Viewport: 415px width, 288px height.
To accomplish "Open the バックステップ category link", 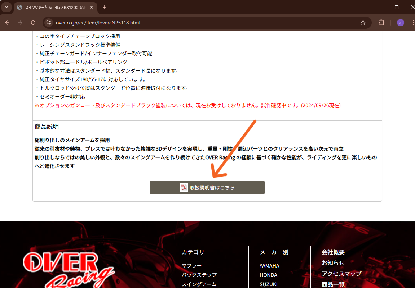I will click(199, 275).
